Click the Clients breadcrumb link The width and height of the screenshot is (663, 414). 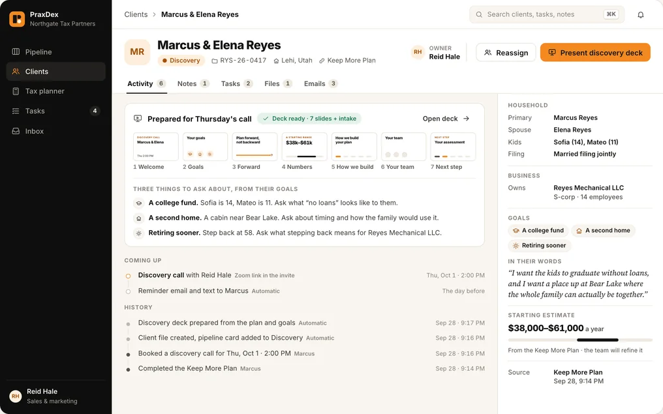(136, 14)
